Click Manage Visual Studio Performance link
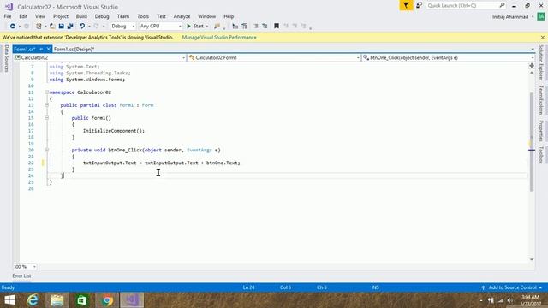 pyautogui.click(x=219, y=37)
